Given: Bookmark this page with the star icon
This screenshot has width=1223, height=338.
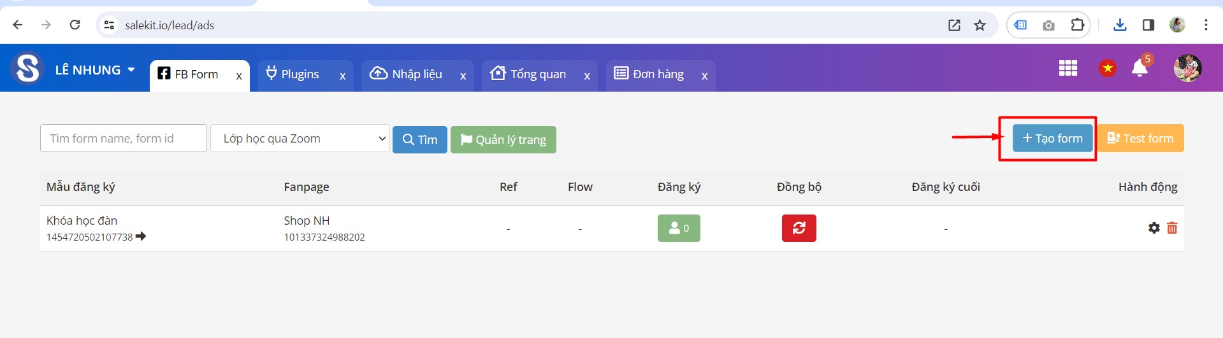Looking at the screenshot, I should tap(980, 25).
